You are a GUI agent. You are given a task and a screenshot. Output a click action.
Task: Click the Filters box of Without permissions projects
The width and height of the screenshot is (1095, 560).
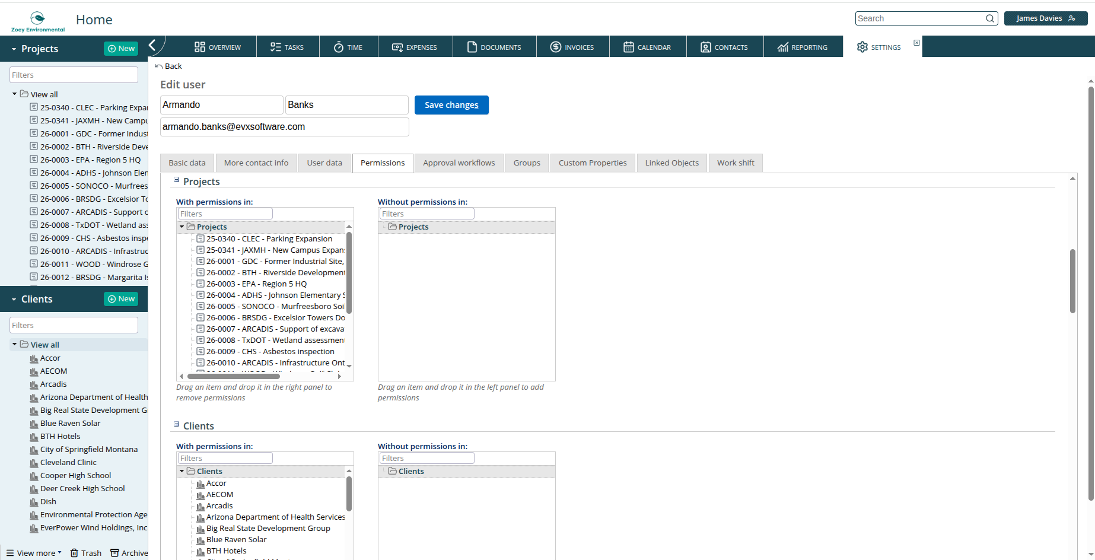(426, 214)
